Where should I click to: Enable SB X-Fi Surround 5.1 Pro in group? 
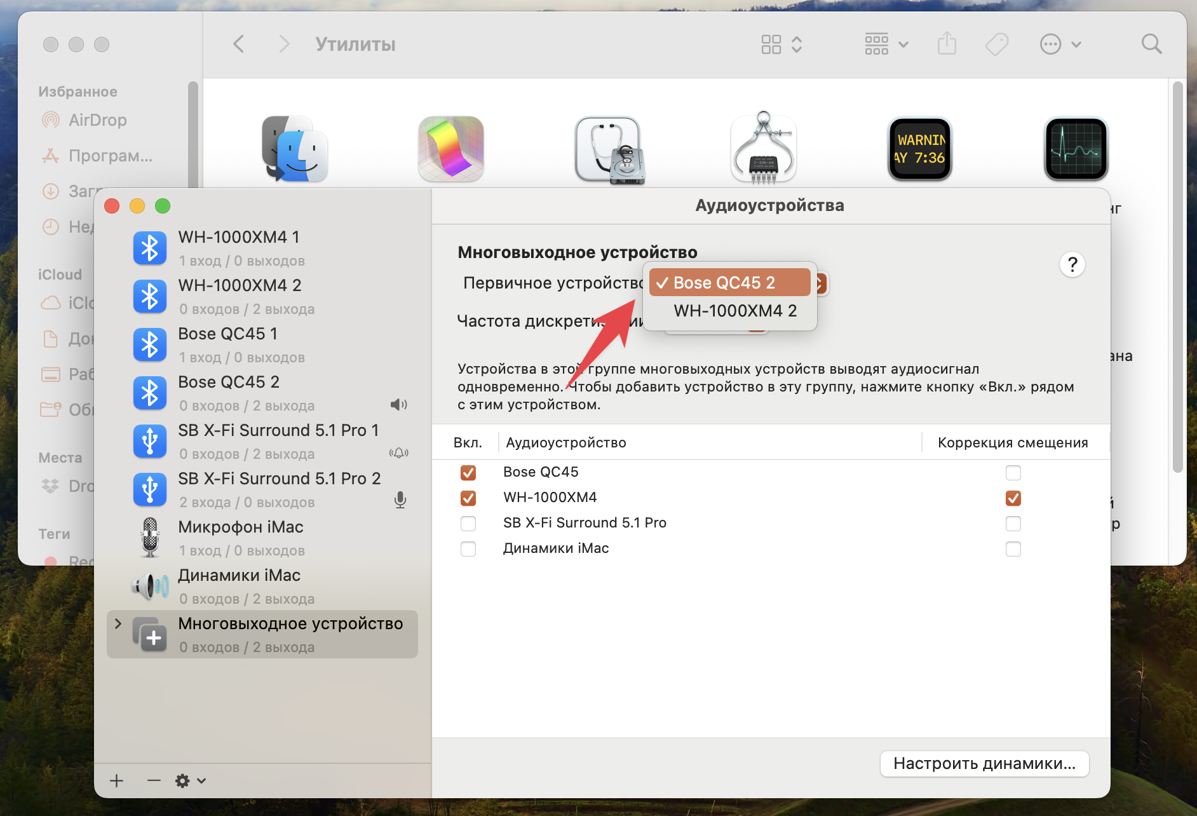[468, 524]
